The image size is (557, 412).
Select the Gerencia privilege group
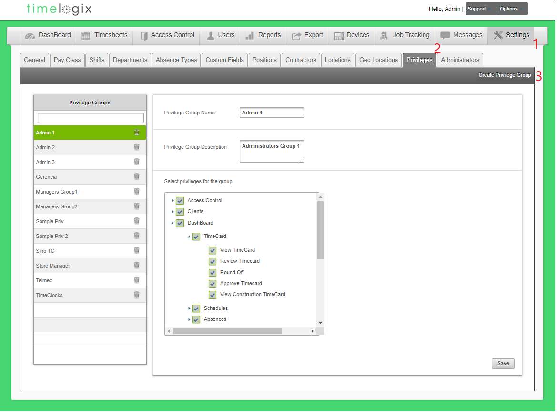point(90,176)
